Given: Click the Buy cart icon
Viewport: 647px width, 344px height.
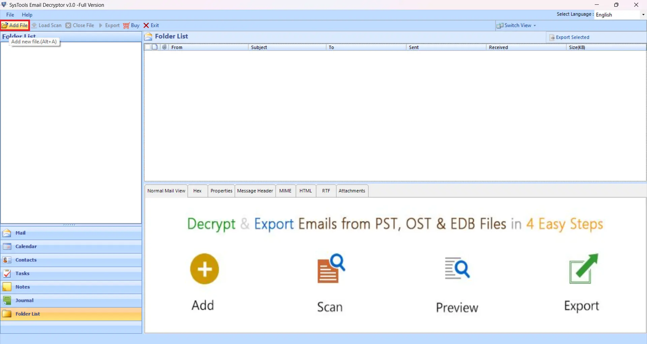Looking at the screenshot, I should point(126,26).
